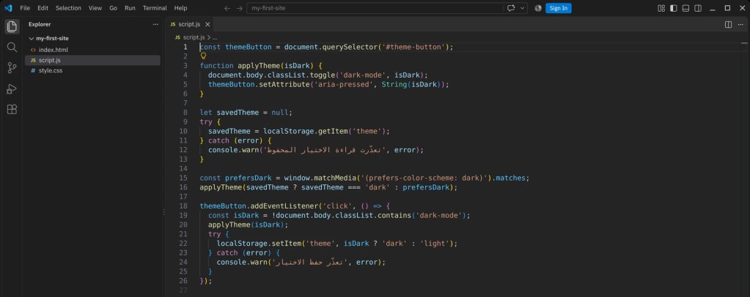The width and height of the screenshot is (750, 297).
Task: Click the CSS hash icon beside style.css
Action: coord(33,71)
